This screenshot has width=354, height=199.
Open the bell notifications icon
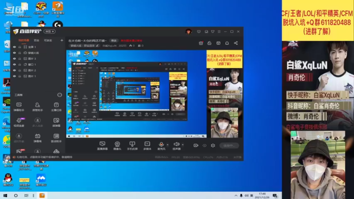[227, 43]
